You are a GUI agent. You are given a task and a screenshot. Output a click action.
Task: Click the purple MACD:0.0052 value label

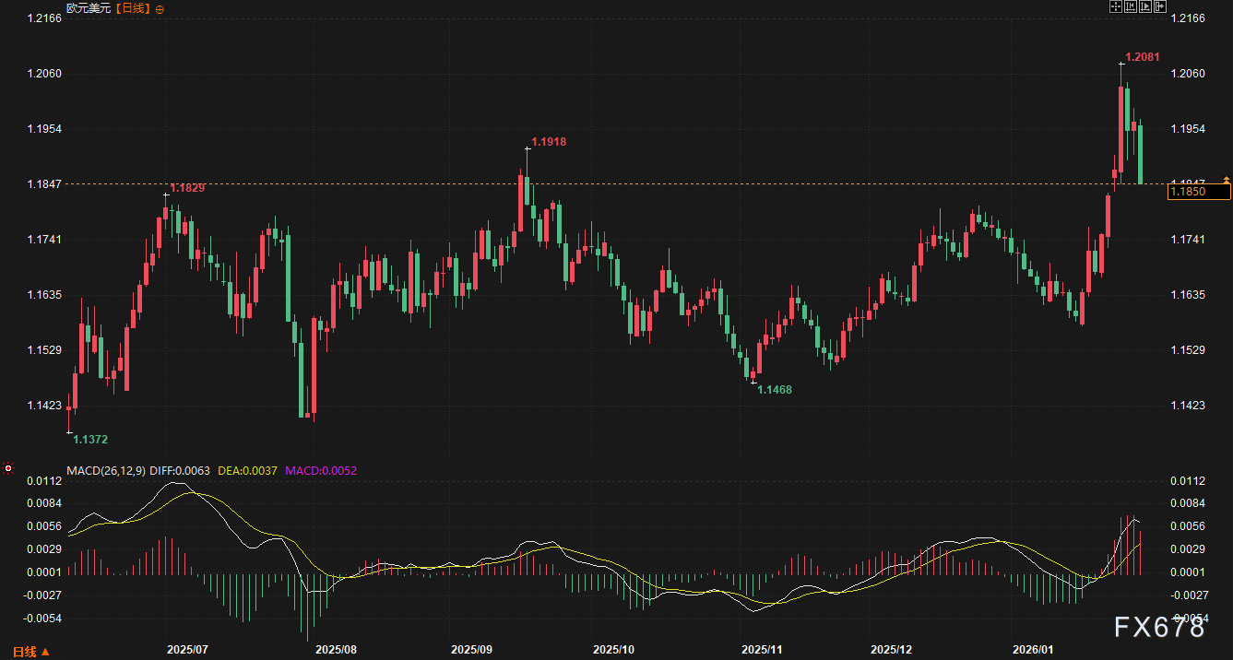click(x=321, y=470)
